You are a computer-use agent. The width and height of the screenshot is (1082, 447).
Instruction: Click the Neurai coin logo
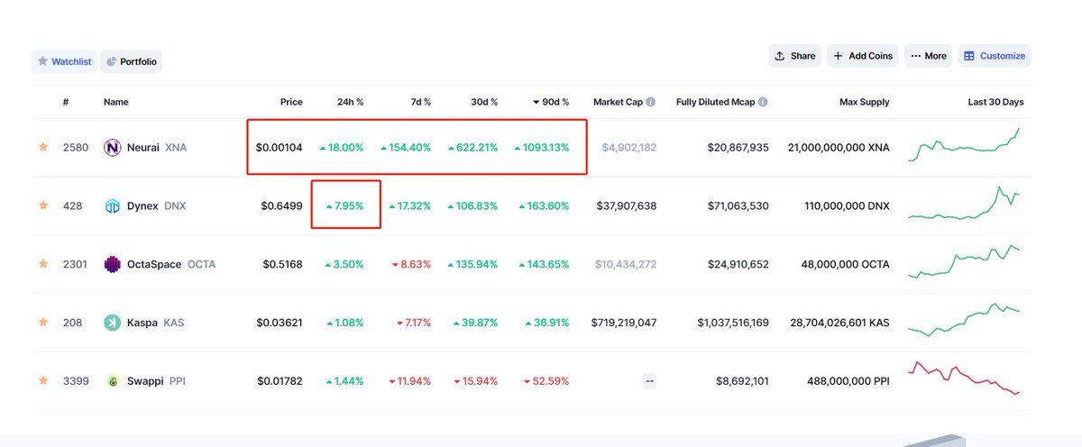click(x=113, y=147)
